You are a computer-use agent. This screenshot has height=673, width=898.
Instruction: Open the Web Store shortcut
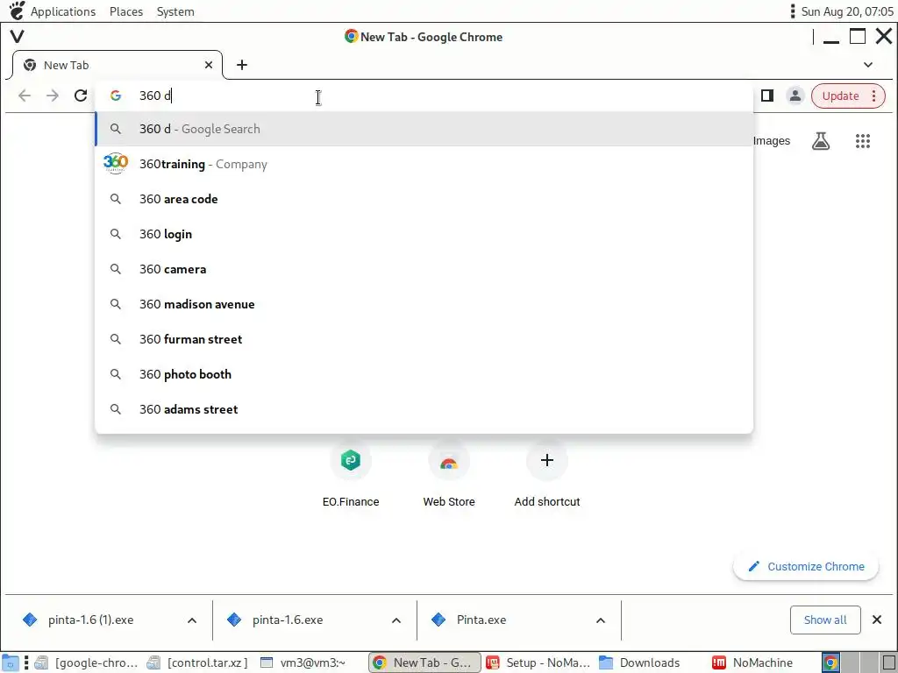pyautogui.click(x=449, y=474)
